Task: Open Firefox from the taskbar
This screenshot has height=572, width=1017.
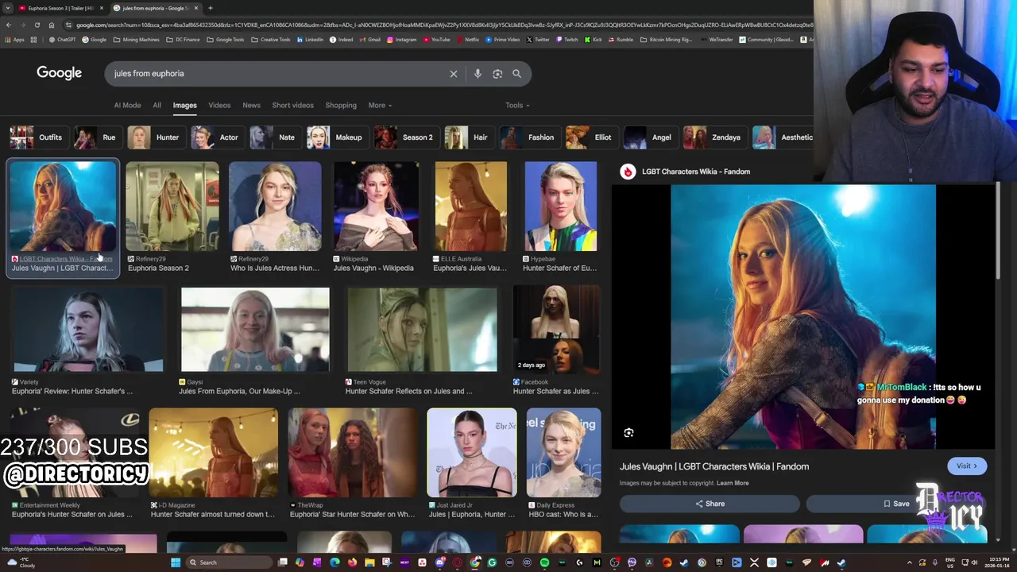Action: coord(352,562)
